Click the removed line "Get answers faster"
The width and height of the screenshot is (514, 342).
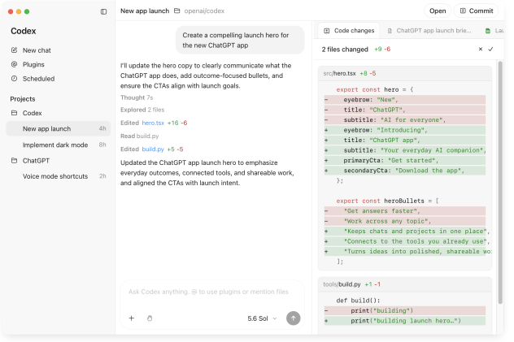[x=405, y=210]
